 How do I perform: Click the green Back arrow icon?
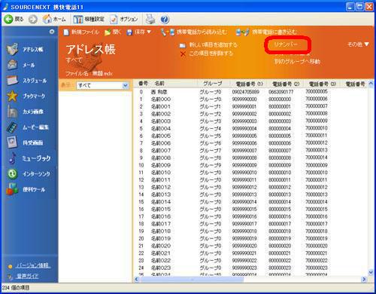tap(8, 19)
